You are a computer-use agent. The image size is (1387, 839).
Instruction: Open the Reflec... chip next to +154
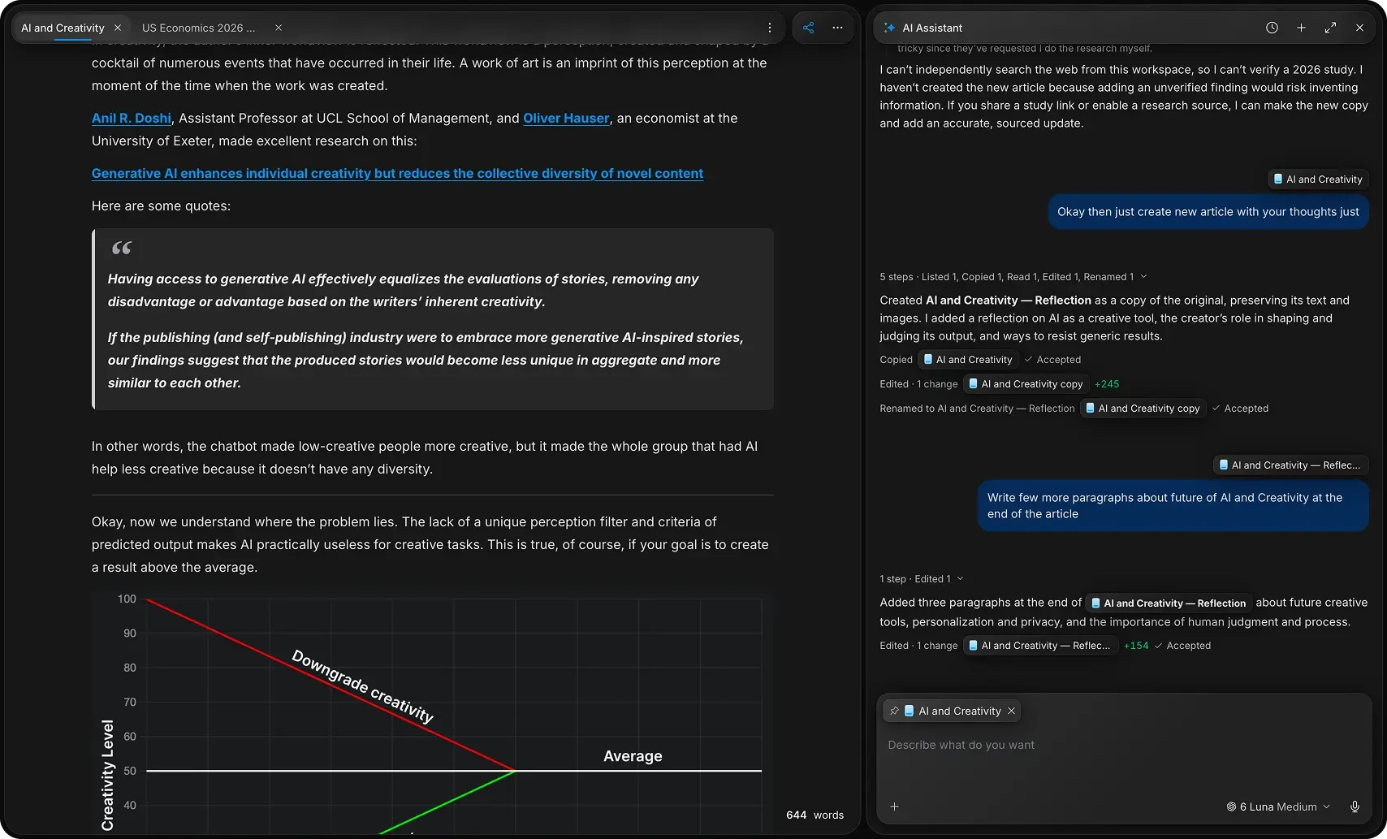(x=1039, y=646)
